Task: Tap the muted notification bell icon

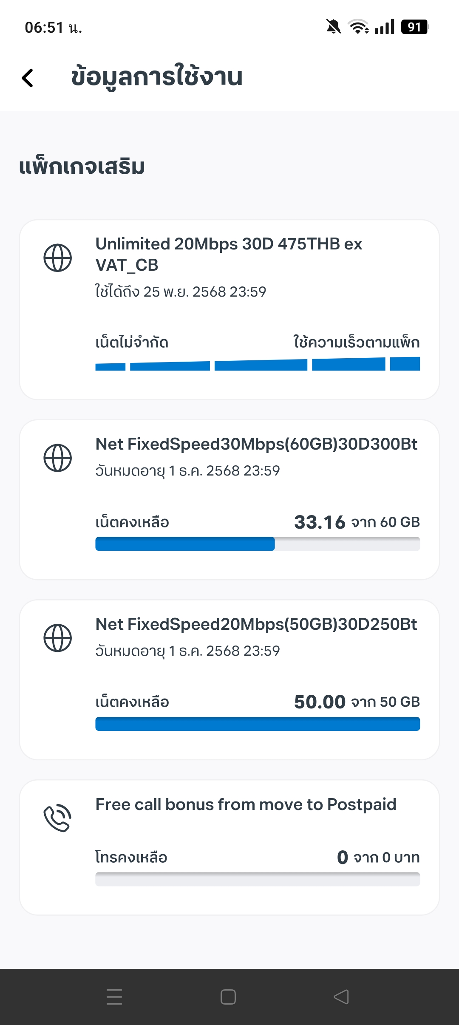Action: point(334,27)
